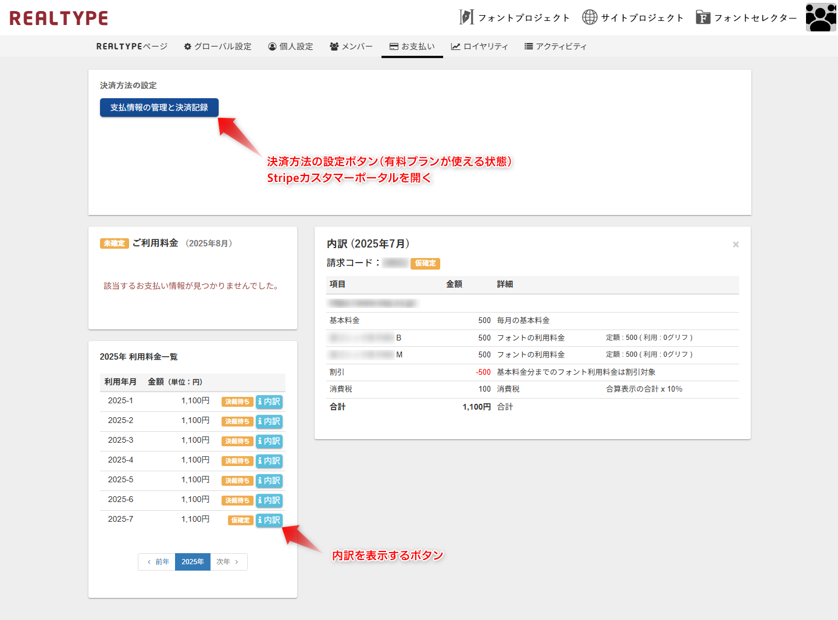Open フォントプロジェクト link

524,18
